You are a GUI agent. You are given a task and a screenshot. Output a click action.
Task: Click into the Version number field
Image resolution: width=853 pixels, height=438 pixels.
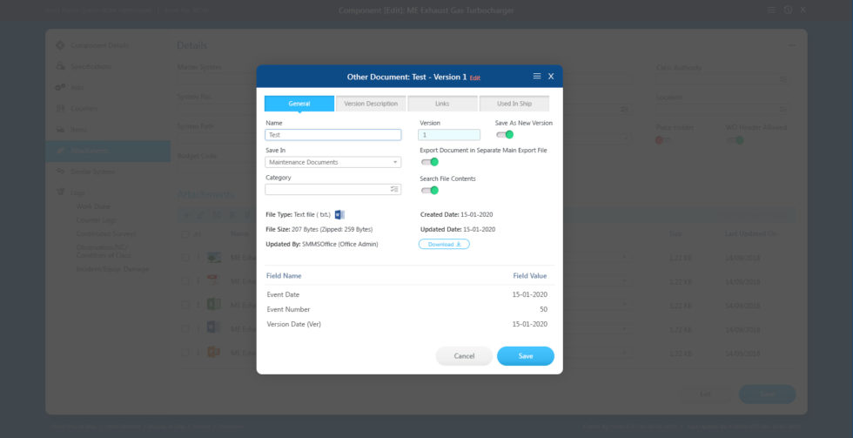click(449, 135)
